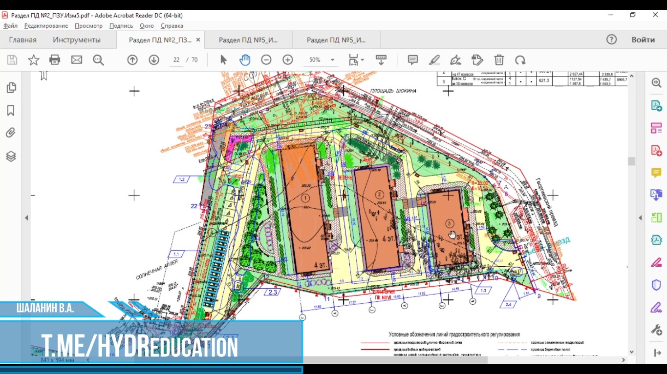Expand the right tools pane arrow
Screen dimensions: 667x374
(x=656, y=353)
